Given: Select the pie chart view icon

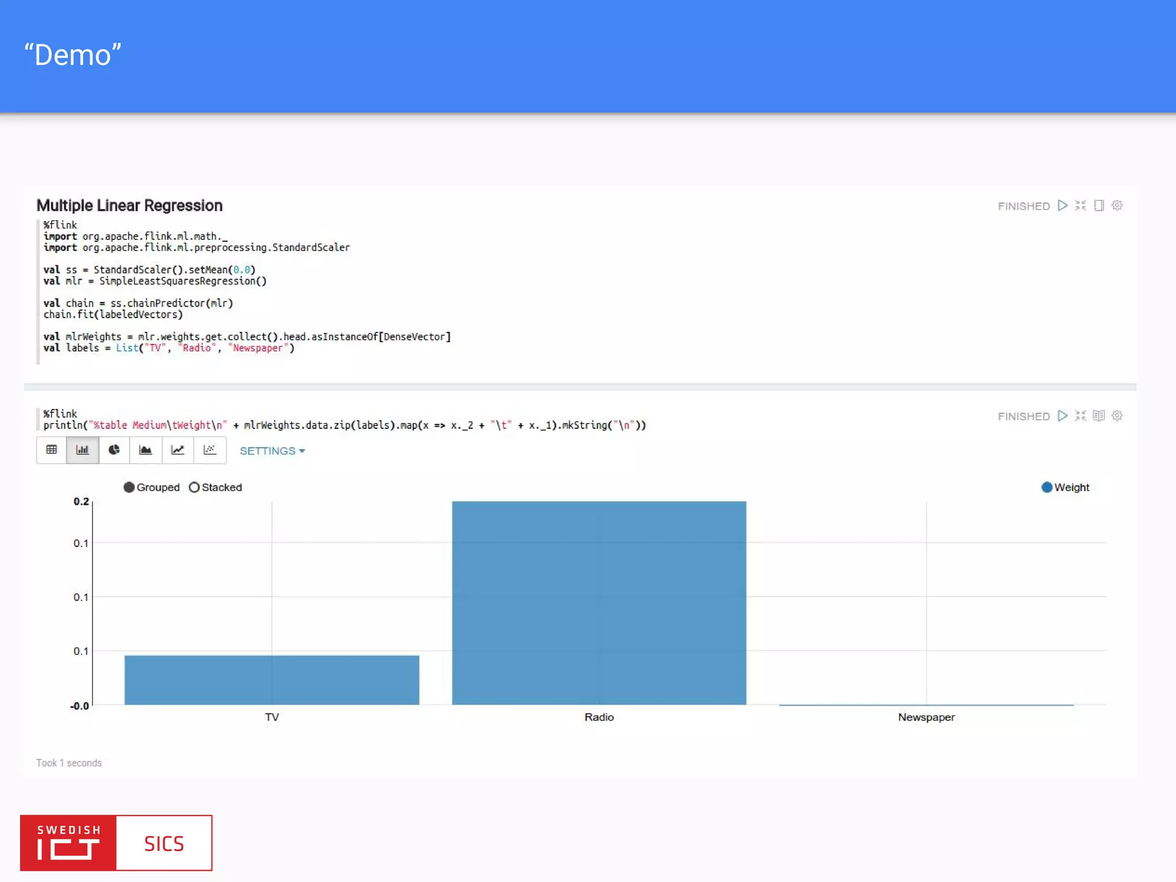Looking at the screenshot, I should [114, 450].
